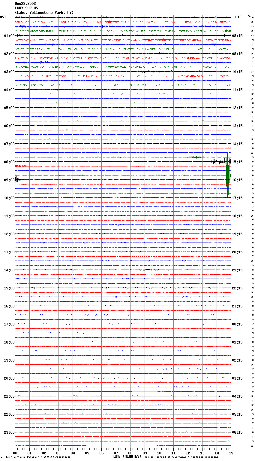Select the 07:00 MST time label
This screenshot has width=255, height=461.
(9, 144)
